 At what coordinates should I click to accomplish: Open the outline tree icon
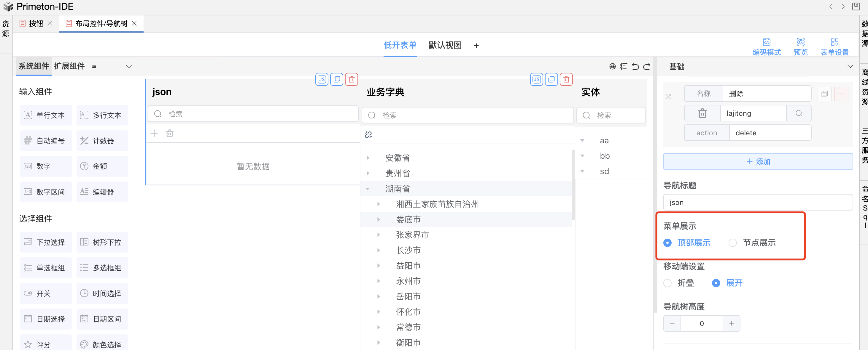[x=624, y=67]
